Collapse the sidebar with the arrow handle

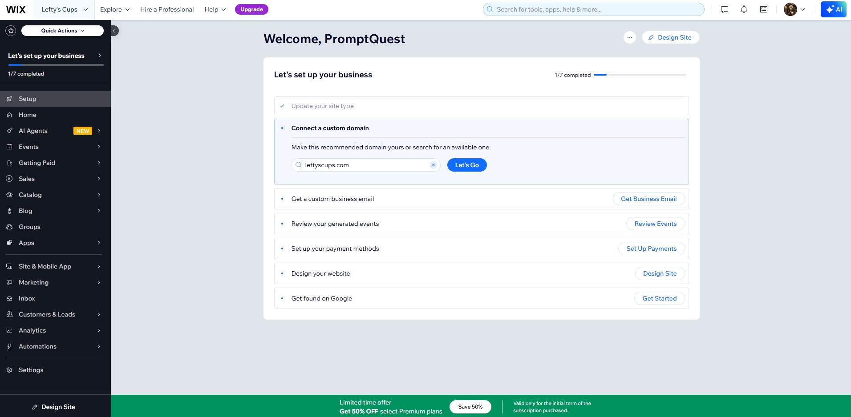114,31
